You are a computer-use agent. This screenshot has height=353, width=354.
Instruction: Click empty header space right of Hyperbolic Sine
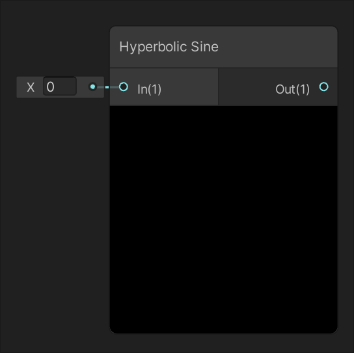pos(278,47)
